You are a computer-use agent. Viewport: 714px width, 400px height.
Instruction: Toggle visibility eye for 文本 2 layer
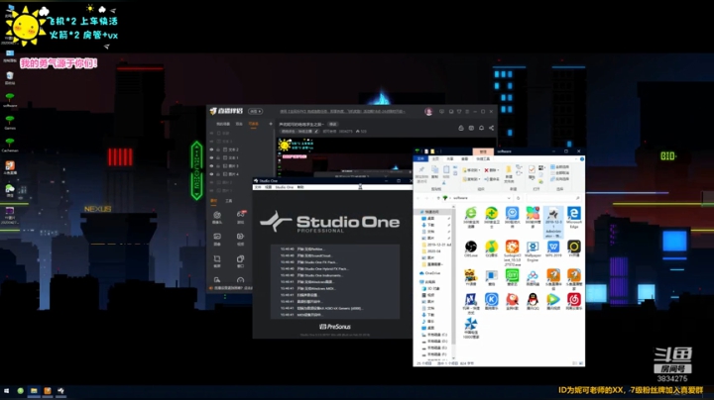[x=212, y=150]
